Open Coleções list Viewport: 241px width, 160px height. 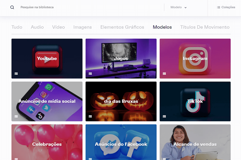pyautogui.click(x=226, y=7)
